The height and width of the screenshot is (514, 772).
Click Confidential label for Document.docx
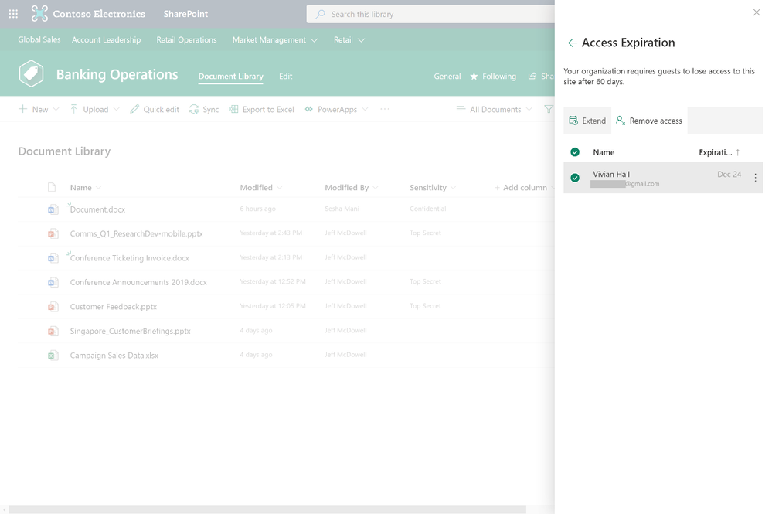[x=428, y=209]
